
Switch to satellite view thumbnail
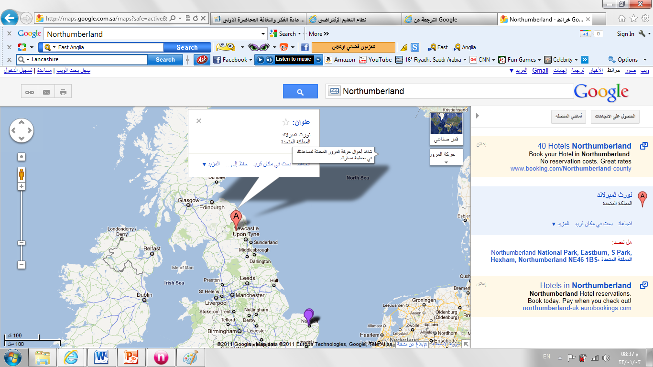click(x=446, y=129)
